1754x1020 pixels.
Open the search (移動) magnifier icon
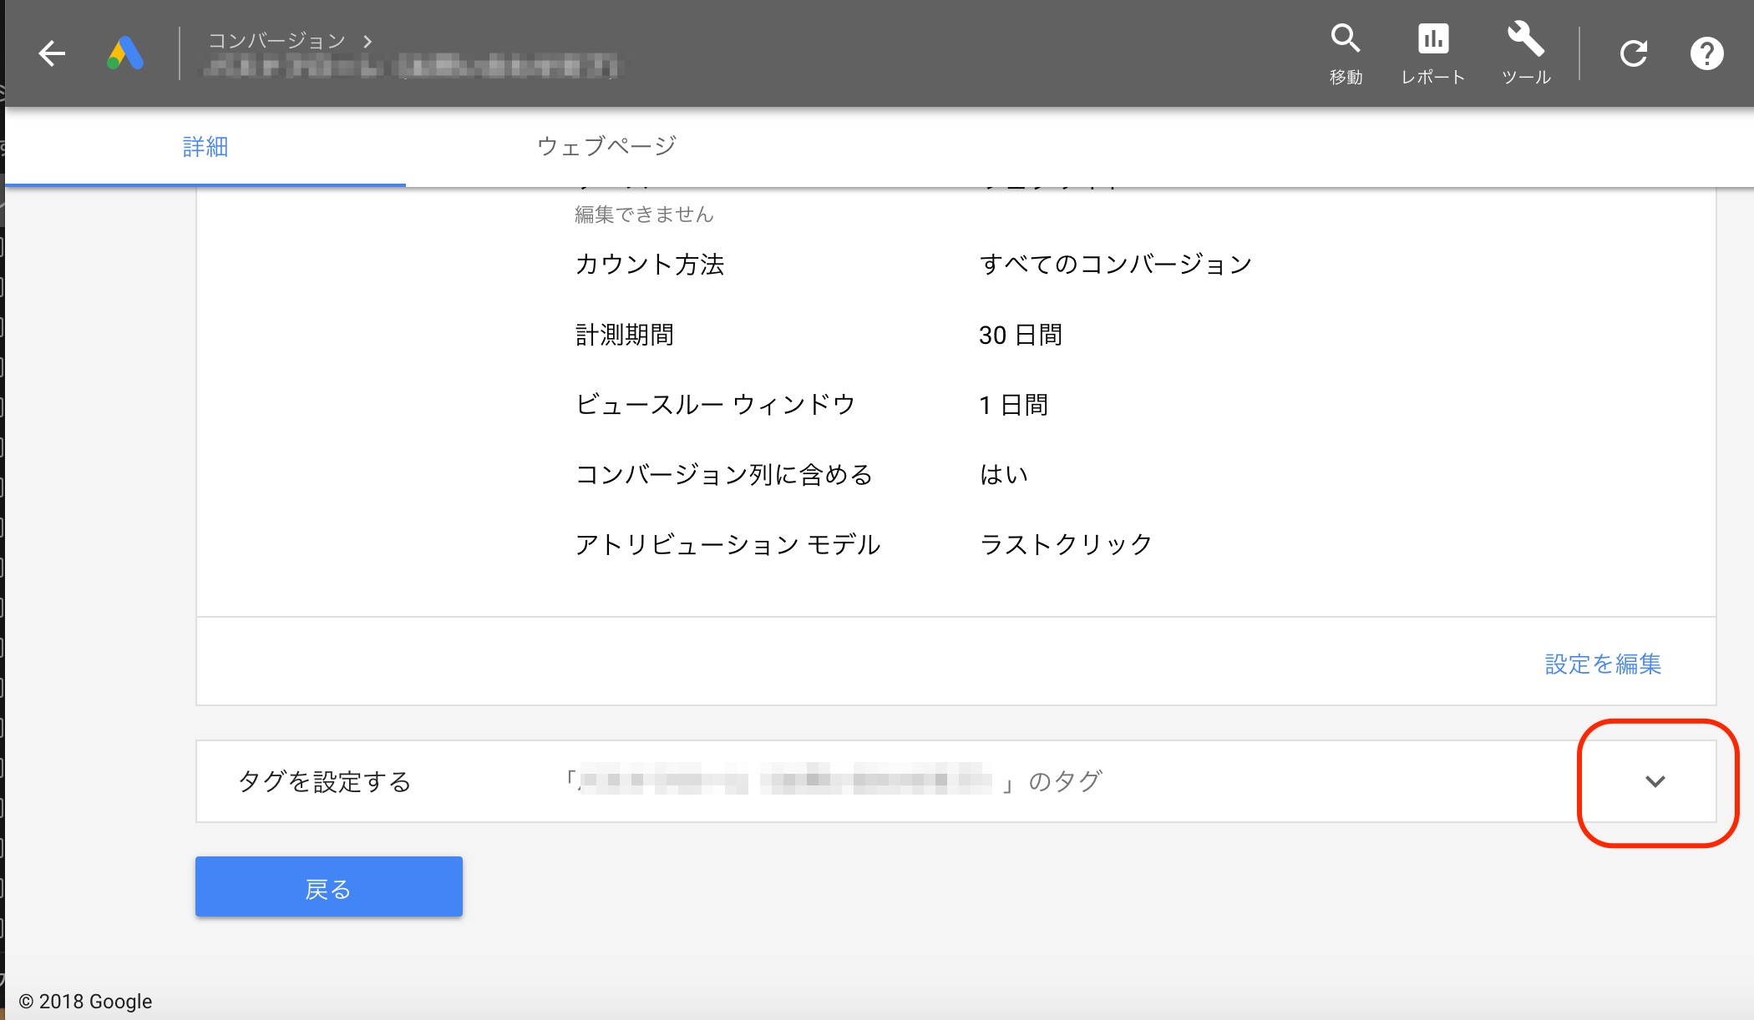tap(1346, 39)
